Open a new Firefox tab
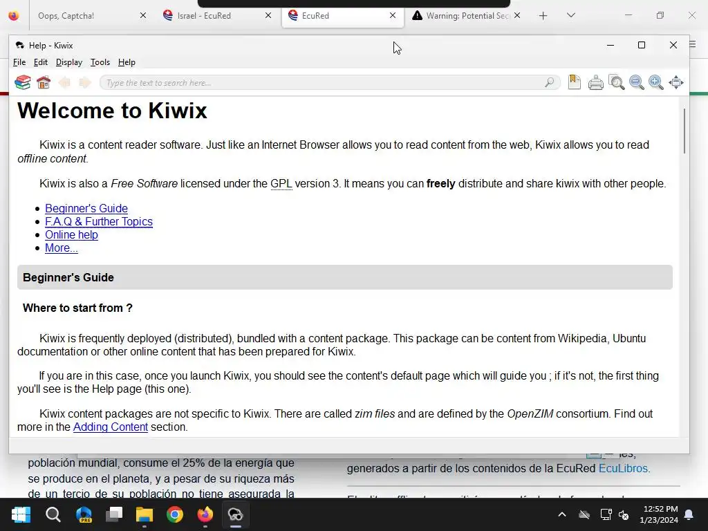Image resolution: width=708 pixels, height=531 pixels. click(x=543, y=16)
